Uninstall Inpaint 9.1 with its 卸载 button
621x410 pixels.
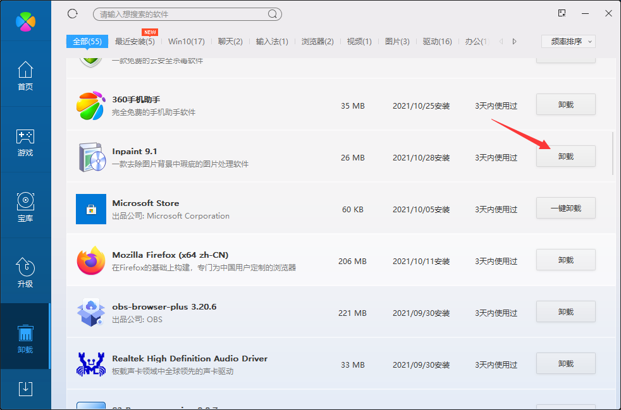tap(566, 156)
